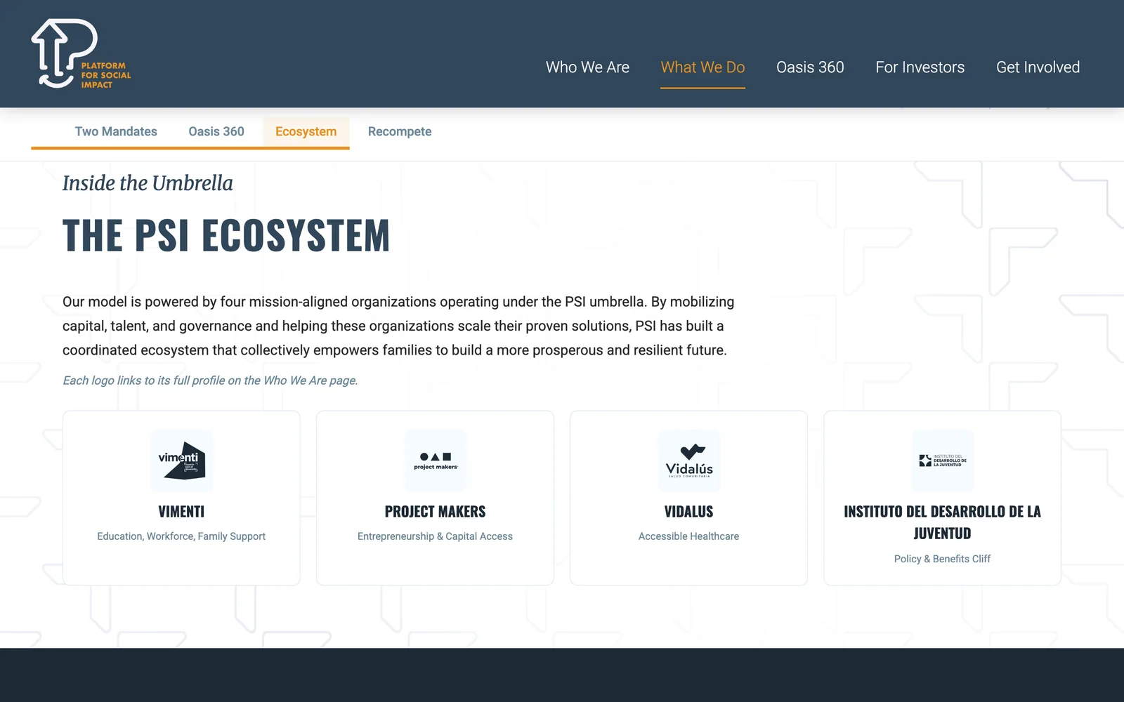This screenshot has height=702, width=1124.
Task: Select What We Do in navigation
Action: click(x=702, y=67)
